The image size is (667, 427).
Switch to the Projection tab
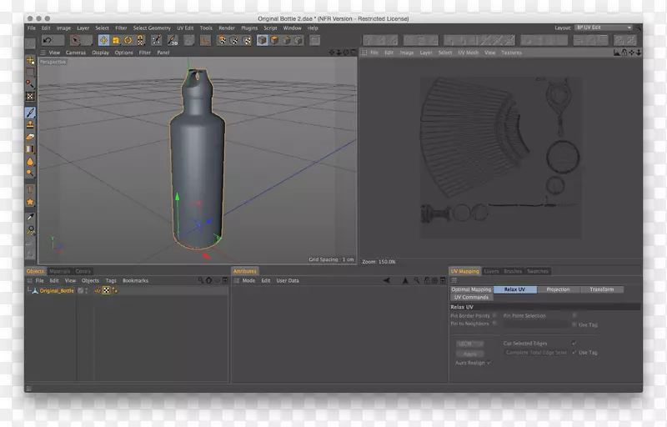[x=558, y=289]
